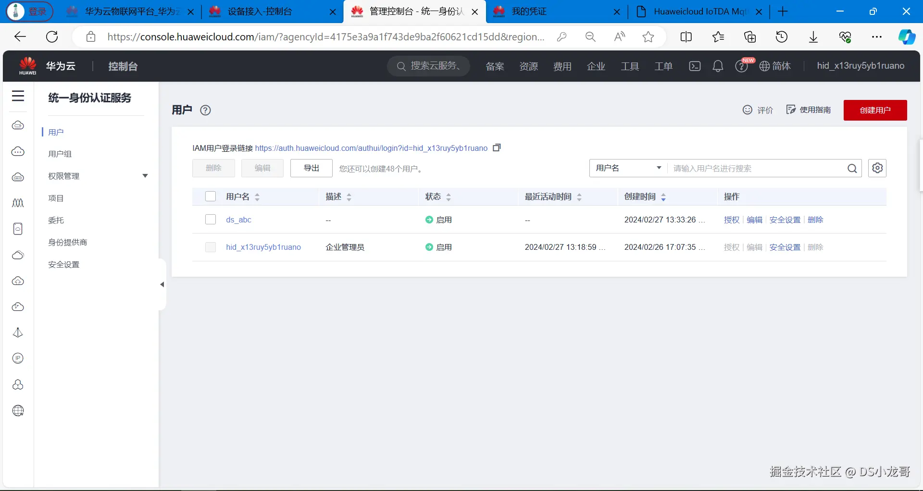Open browser history icon
This screenshot has width=923, height=491.
(x=782, y=37)
